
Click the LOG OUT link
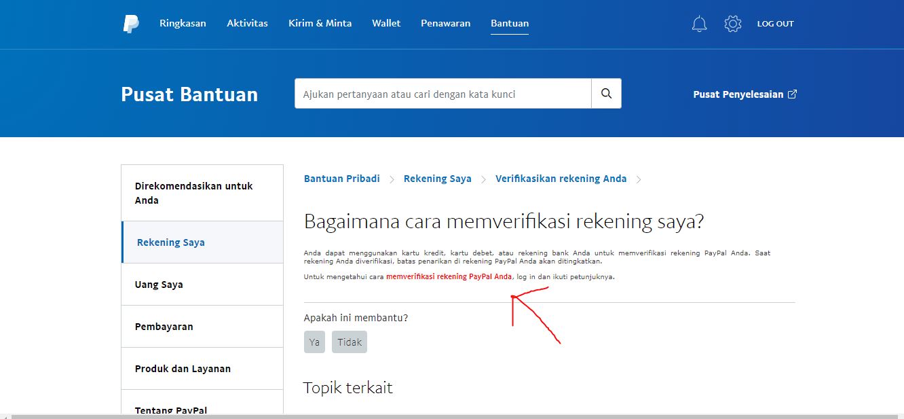[x=776, y=24]
